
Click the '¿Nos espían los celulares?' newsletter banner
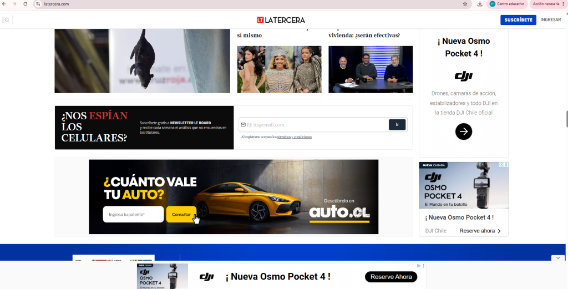[144, 128]
